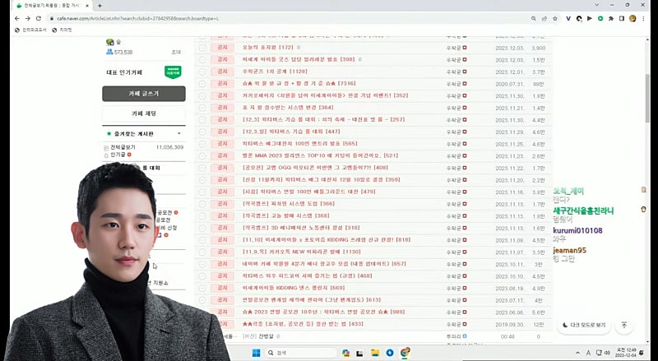Open File Explorer from the taskbar
The image size is (658, 361).
tap(375, 353)
